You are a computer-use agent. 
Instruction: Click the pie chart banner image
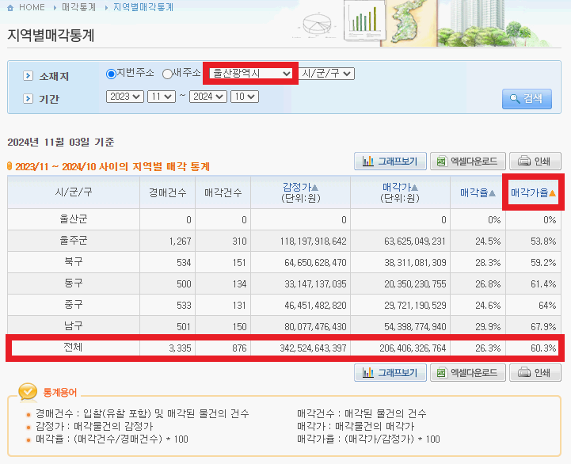coord(317,25)
